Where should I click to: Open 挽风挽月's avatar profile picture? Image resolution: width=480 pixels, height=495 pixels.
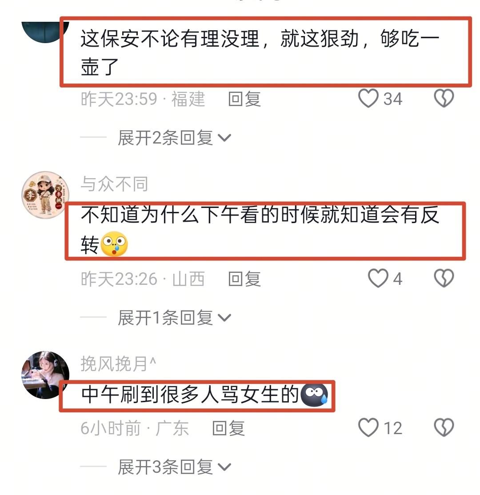(45, 375)
